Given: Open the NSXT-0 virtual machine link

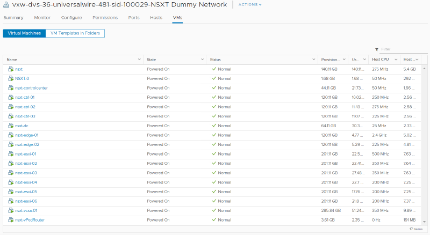Looking at the screenshot, I should click(x=22, y=78).
